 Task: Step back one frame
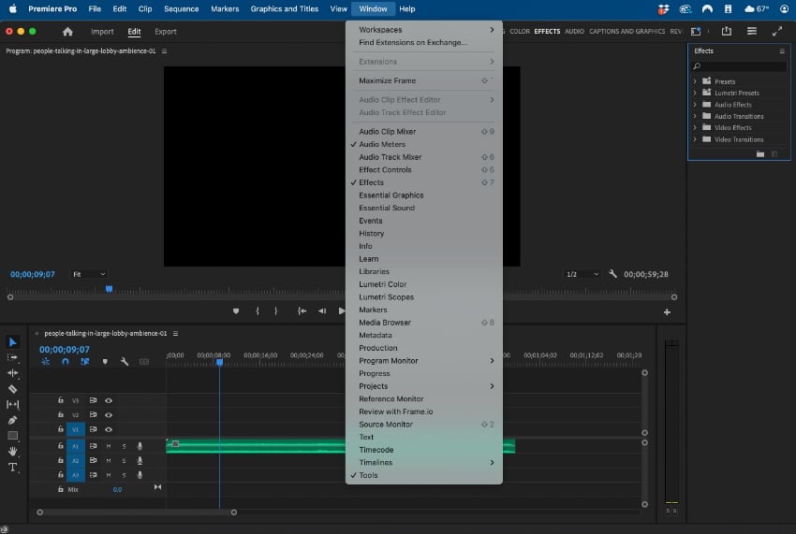322,310
